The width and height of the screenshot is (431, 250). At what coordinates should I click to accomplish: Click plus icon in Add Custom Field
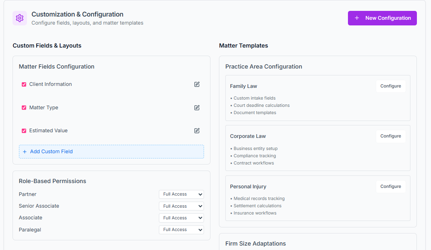click(25, 152)
